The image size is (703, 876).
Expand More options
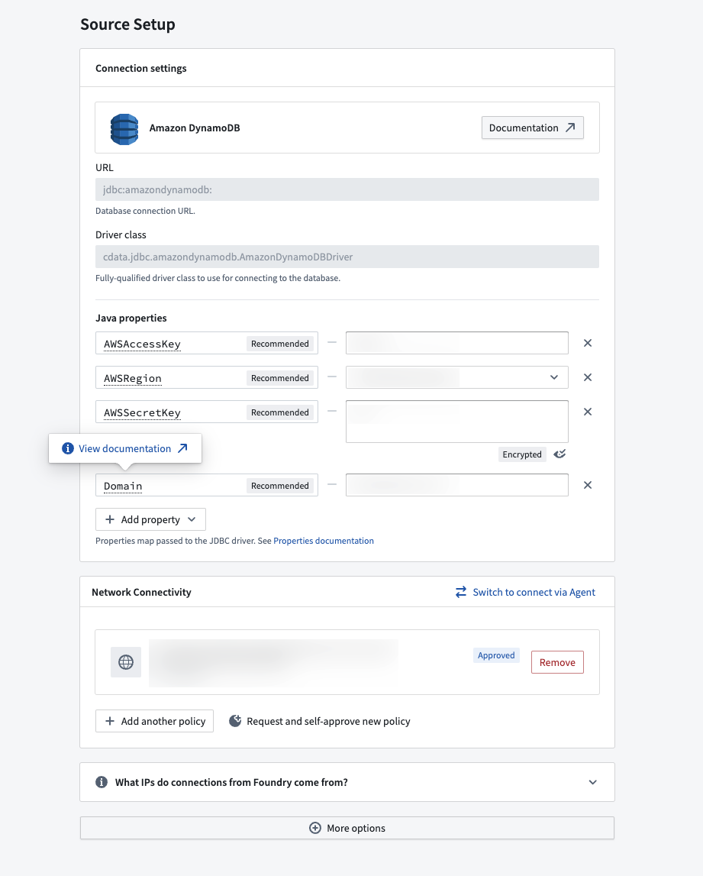coord(347,828)
